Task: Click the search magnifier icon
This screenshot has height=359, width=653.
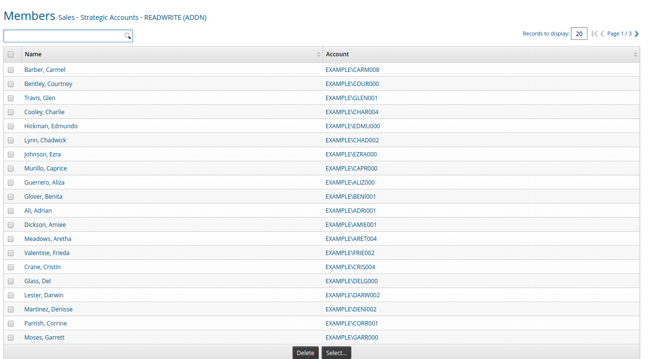Action: click(128, 35)
